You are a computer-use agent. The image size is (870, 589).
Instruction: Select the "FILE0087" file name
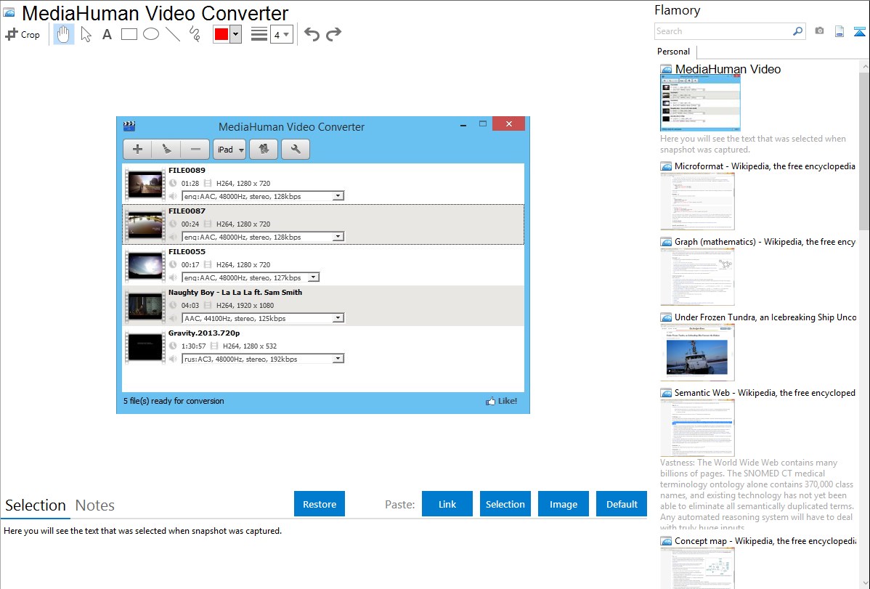pyautogui.click(x=187, y=211)
